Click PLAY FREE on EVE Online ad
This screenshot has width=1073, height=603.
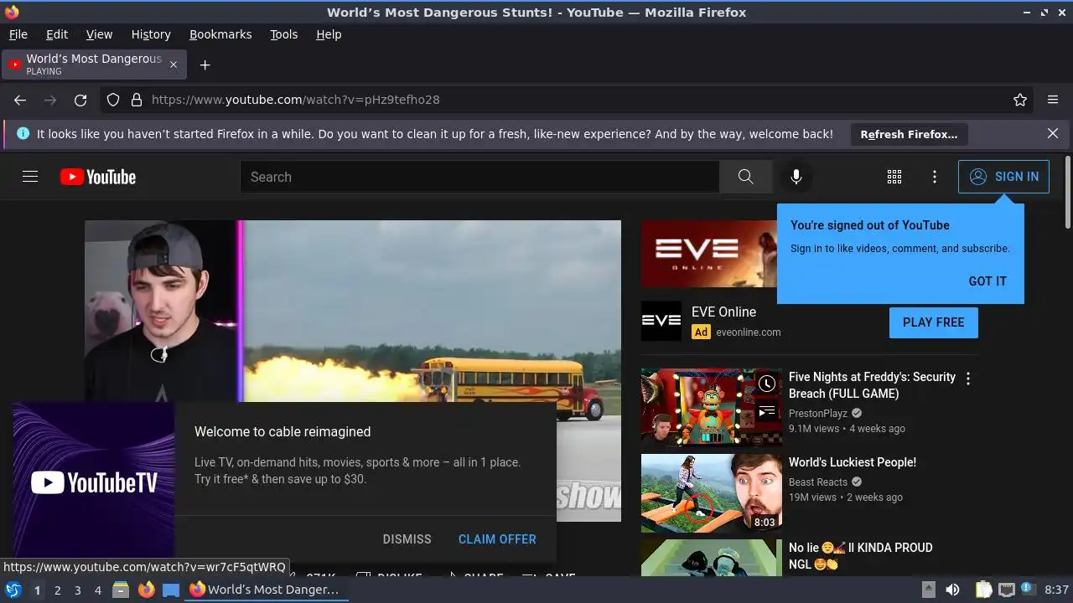(x=934, y=322)
